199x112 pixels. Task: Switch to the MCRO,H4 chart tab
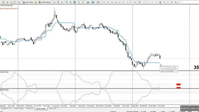(30, 109)
